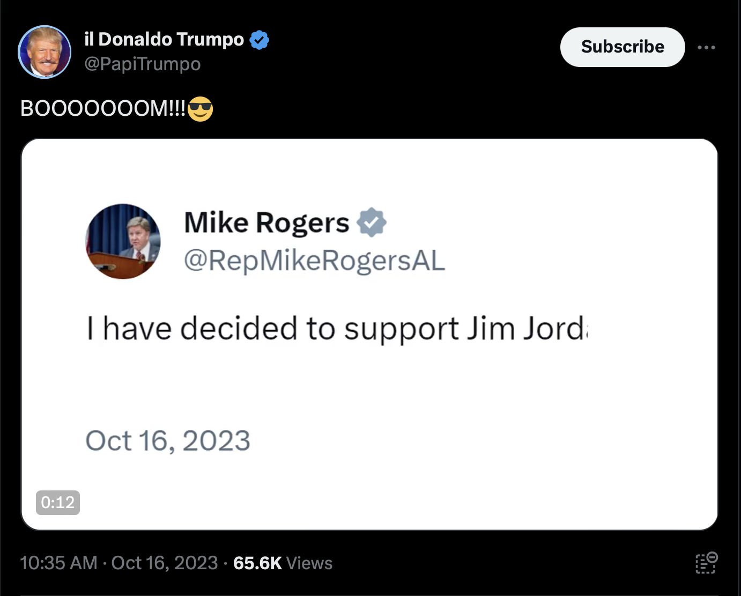741x596 pixels.
Task: Click the 0:12 video duration badge
Action: tap(58, 503)
